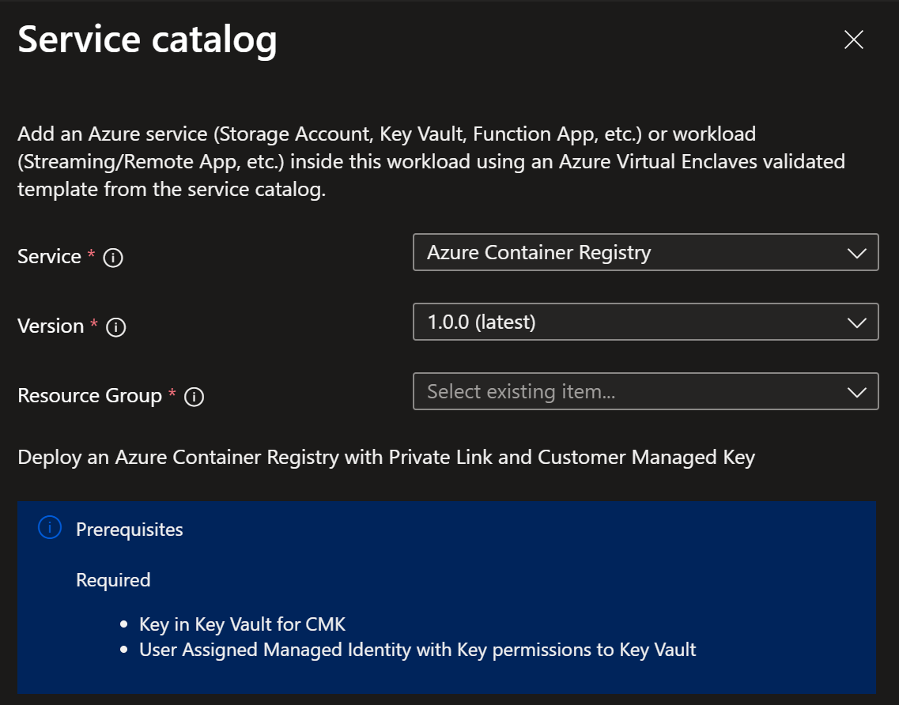Click the Prerequisites heading text

click(x=130, y=530)
